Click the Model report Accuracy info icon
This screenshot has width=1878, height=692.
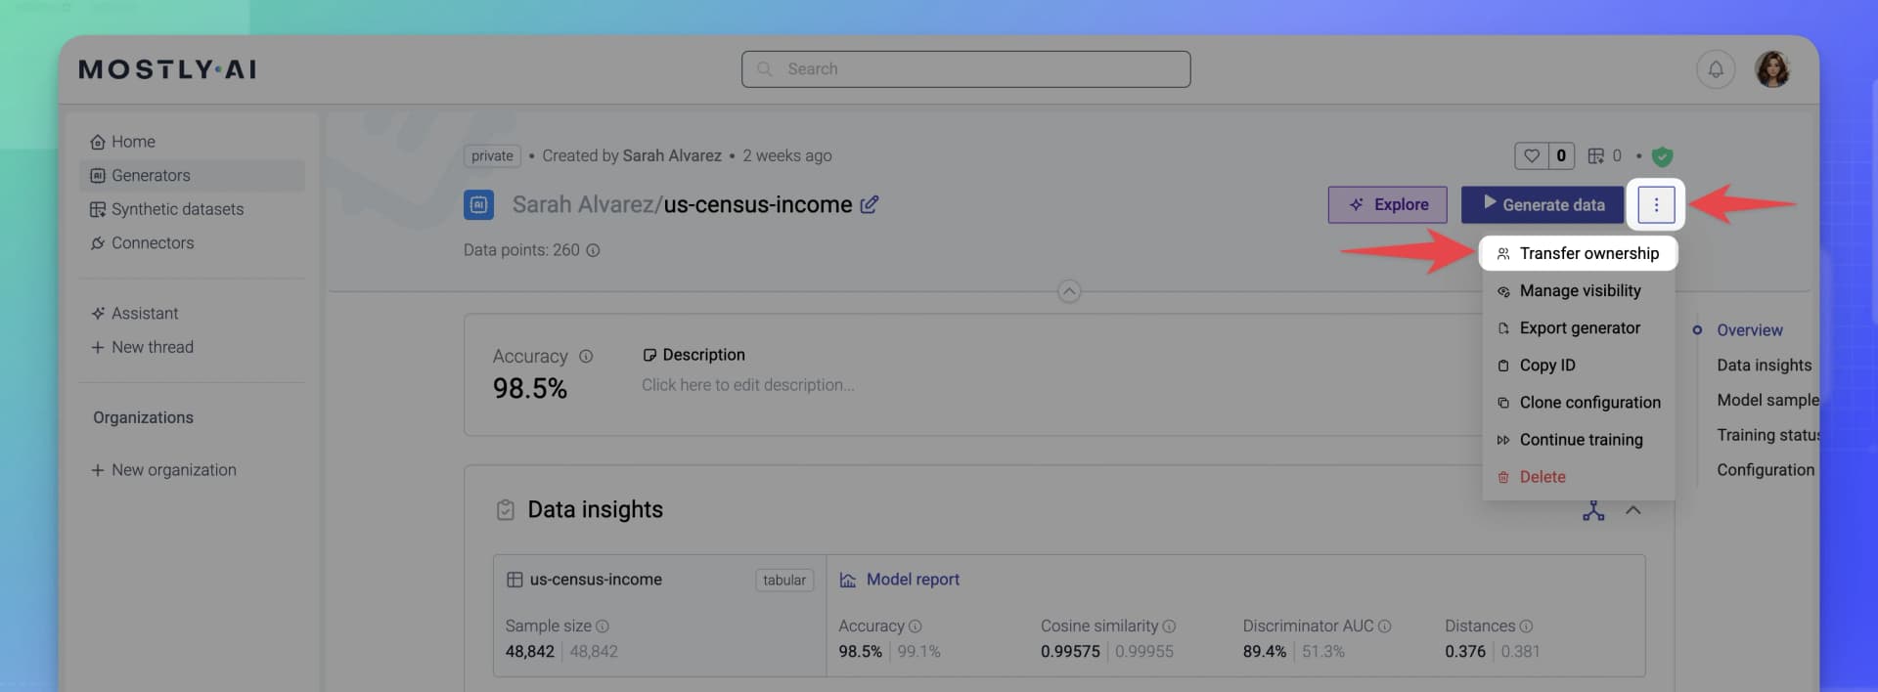(x=915, y=627)
